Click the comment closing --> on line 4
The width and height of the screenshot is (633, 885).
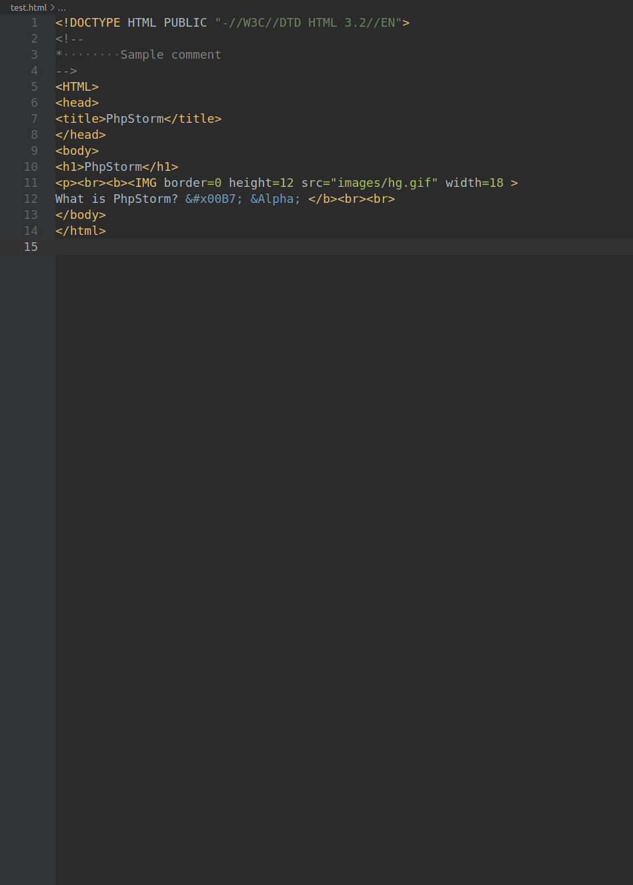point(66,71)
